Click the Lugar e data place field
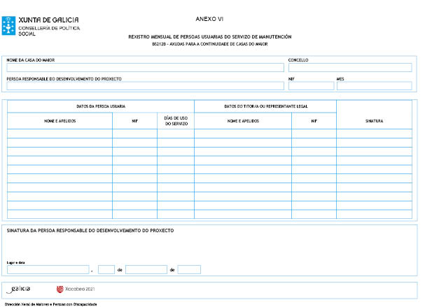432x307 pixels. [48, 269]
